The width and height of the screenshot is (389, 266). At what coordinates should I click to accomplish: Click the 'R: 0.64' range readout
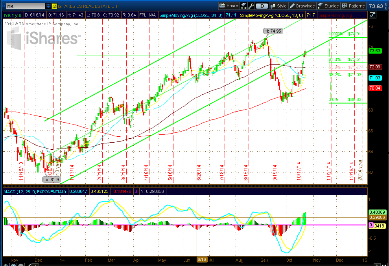tap(129, 15)
